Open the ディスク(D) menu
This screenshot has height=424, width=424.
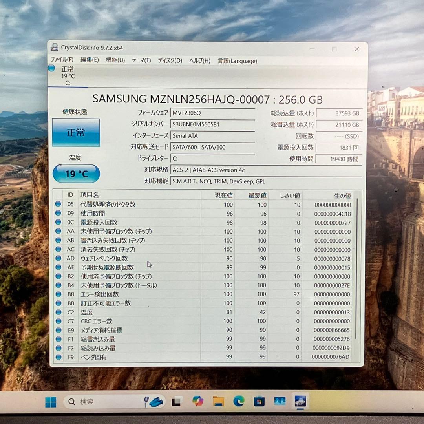click(x=170, y=61)
